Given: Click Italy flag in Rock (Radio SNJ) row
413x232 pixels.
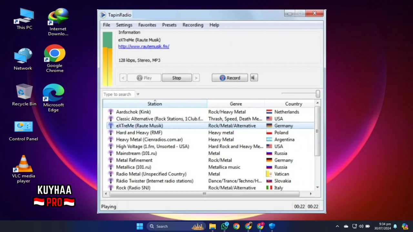Looking at the screenshot, I should coord(269,188).
